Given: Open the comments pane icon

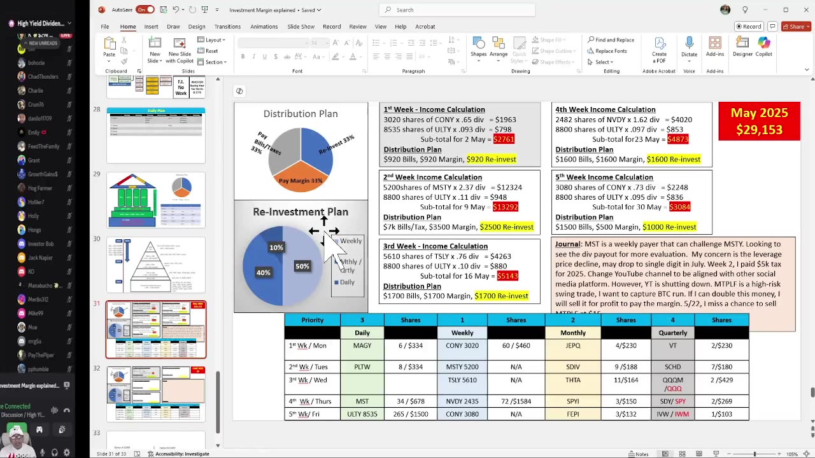Looking at the screenshot, I should click(x=772, y=27).
